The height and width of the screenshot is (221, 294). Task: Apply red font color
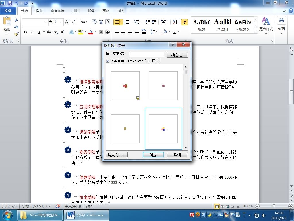pyautogui.click(x=91, y=32)
